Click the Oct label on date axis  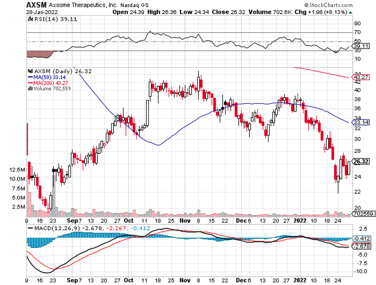[129, 221]
